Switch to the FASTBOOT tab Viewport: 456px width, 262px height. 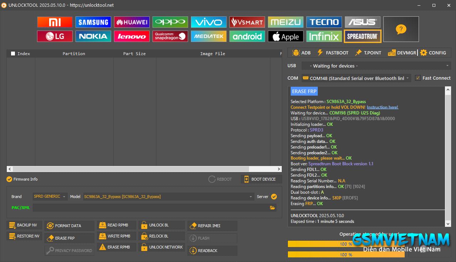[333, 53]
